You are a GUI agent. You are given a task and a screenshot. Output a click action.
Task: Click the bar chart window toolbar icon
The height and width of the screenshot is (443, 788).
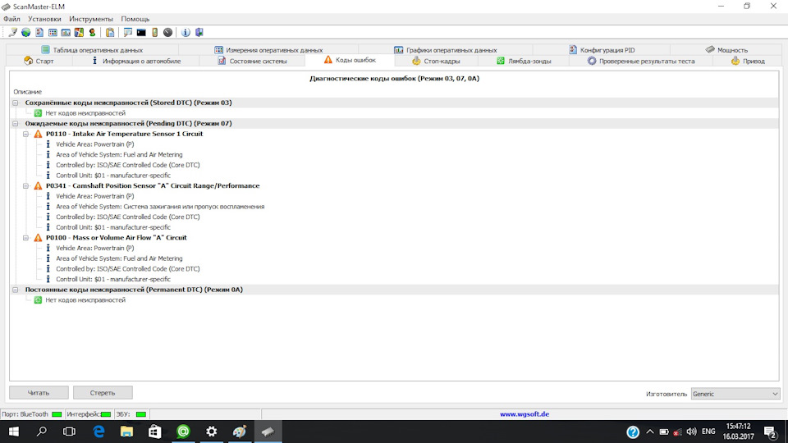pyautogui.click(x=66, y=33)
